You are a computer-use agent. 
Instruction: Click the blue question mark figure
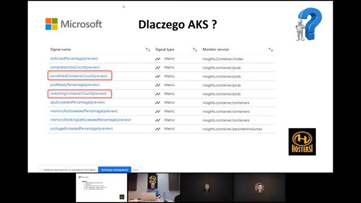point(309,24)
